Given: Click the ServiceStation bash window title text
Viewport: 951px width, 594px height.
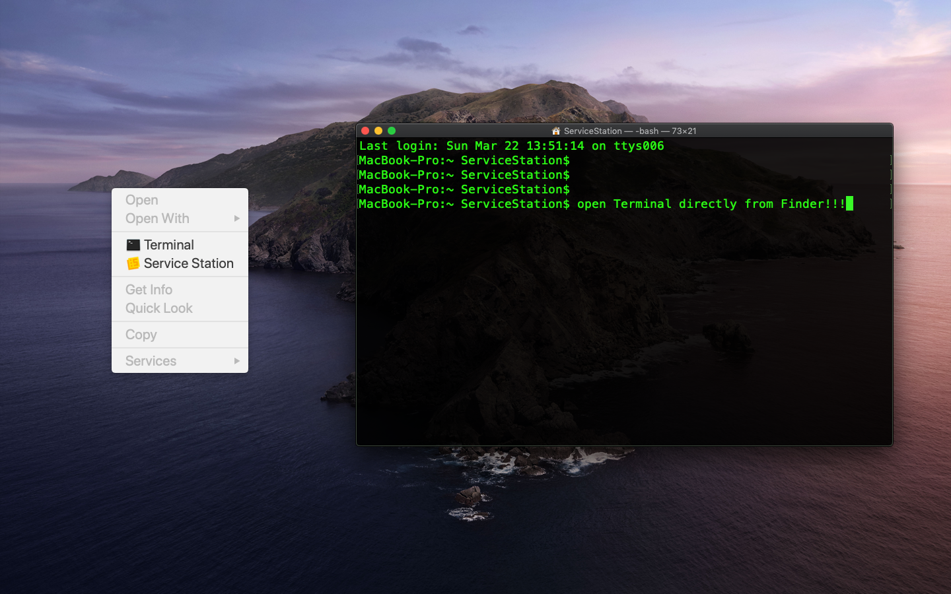Looking at the screenshot, I should (x=629, y=131).
